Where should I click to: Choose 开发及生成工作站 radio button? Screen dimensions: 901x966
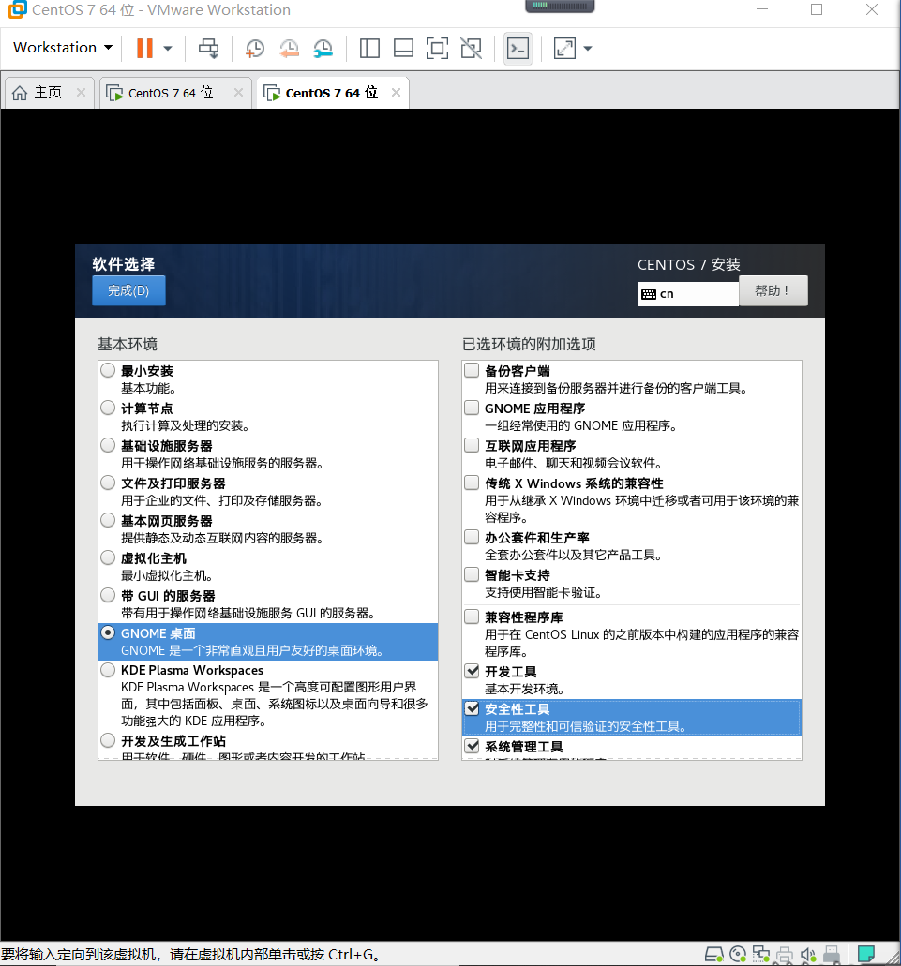tap(108, 740)
